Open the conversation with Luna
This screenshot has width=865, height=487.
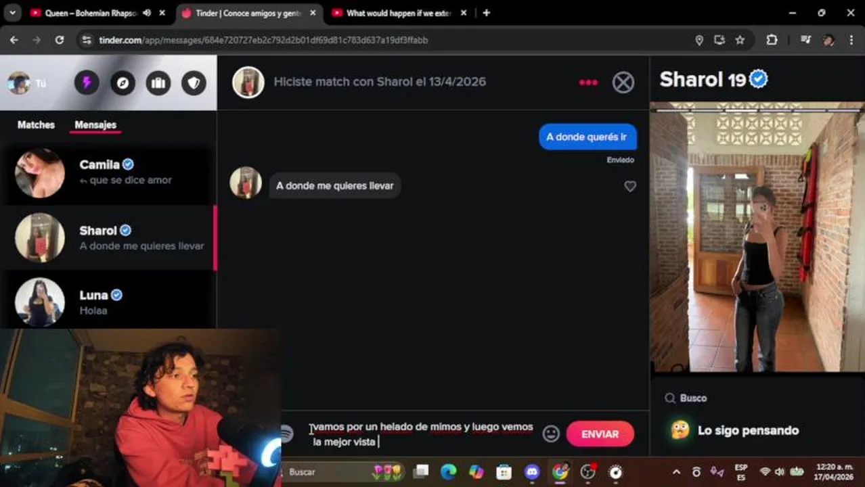[x=108, y=302]
